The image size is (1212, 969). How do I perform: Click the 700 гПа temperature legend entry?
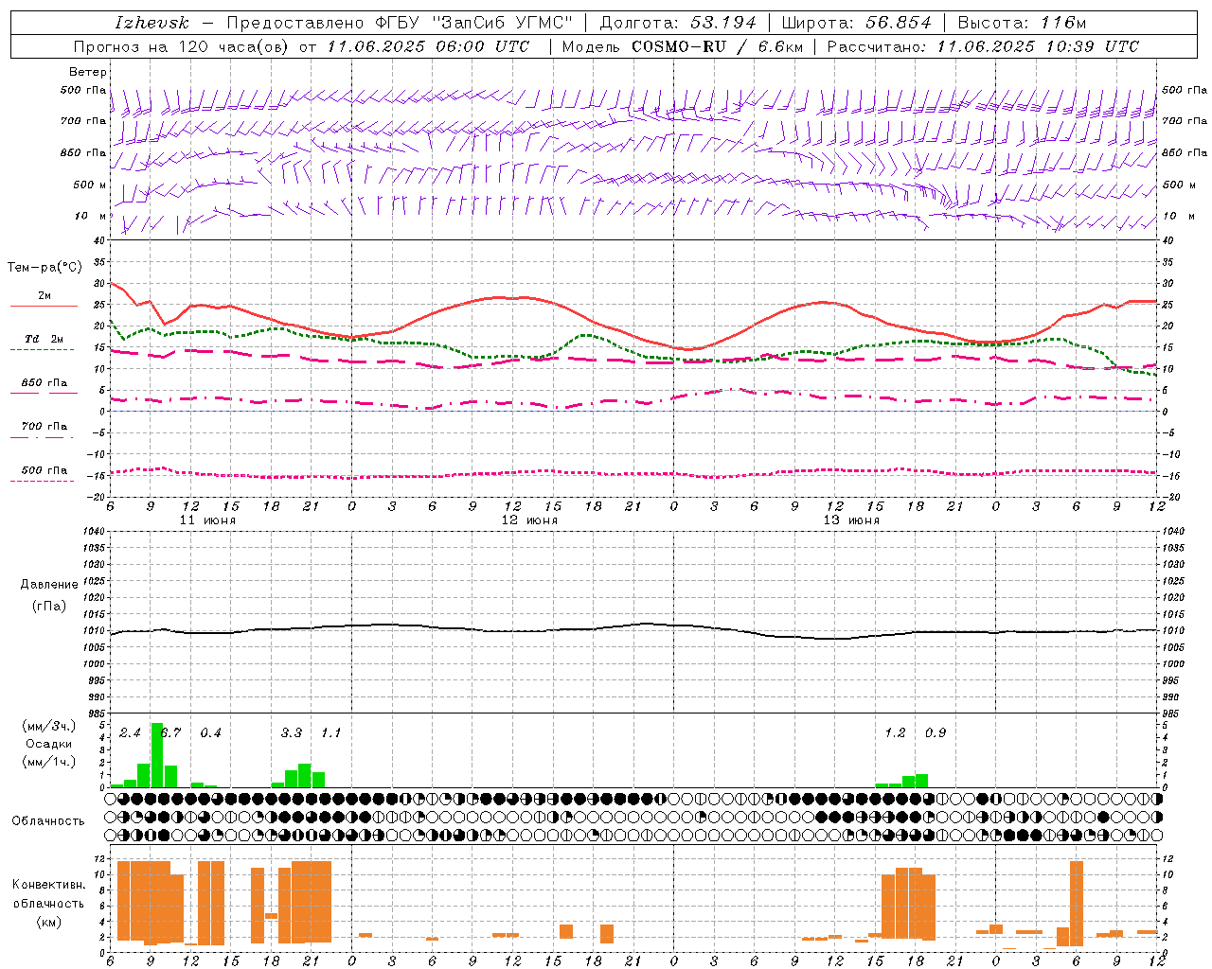click(x=45, y=427)
